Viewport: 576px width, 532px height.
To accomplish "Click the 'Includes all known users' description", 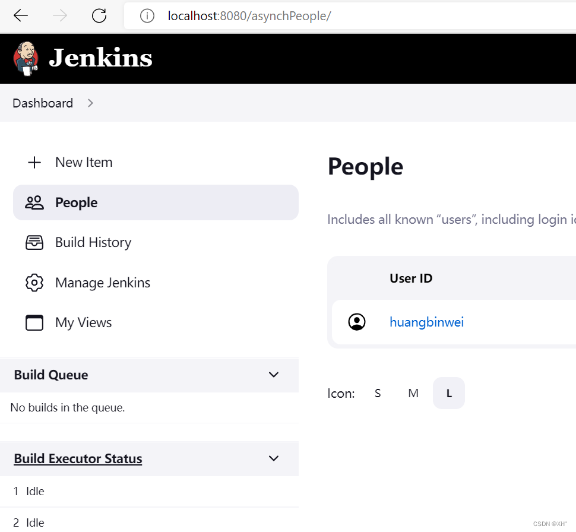I will (451, 219).
